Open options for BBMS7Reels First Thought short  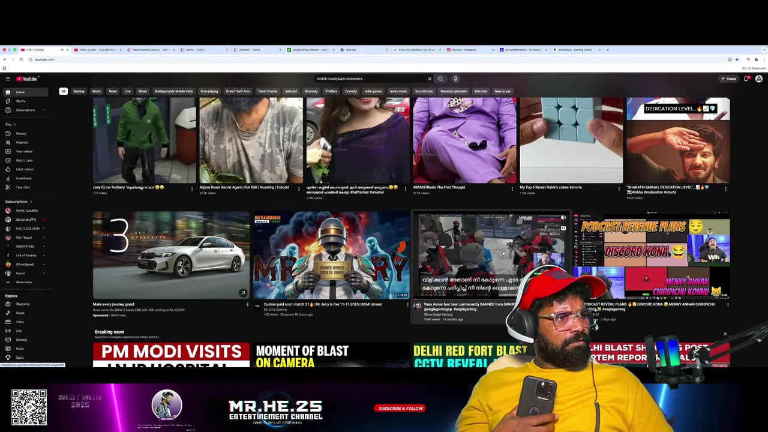[x=512, y=189]
